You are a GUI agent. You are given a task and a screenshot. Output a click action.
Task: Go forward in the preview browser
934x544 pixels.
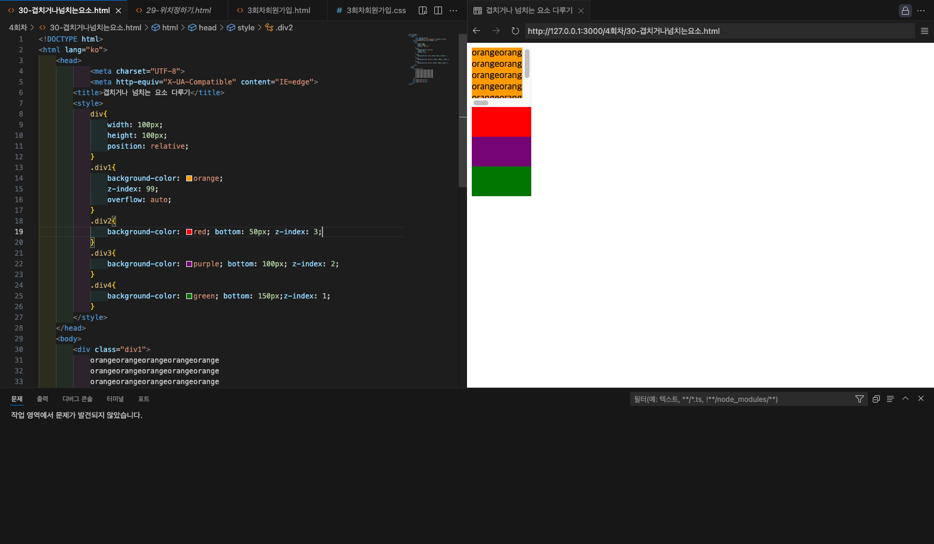point(496,31)
